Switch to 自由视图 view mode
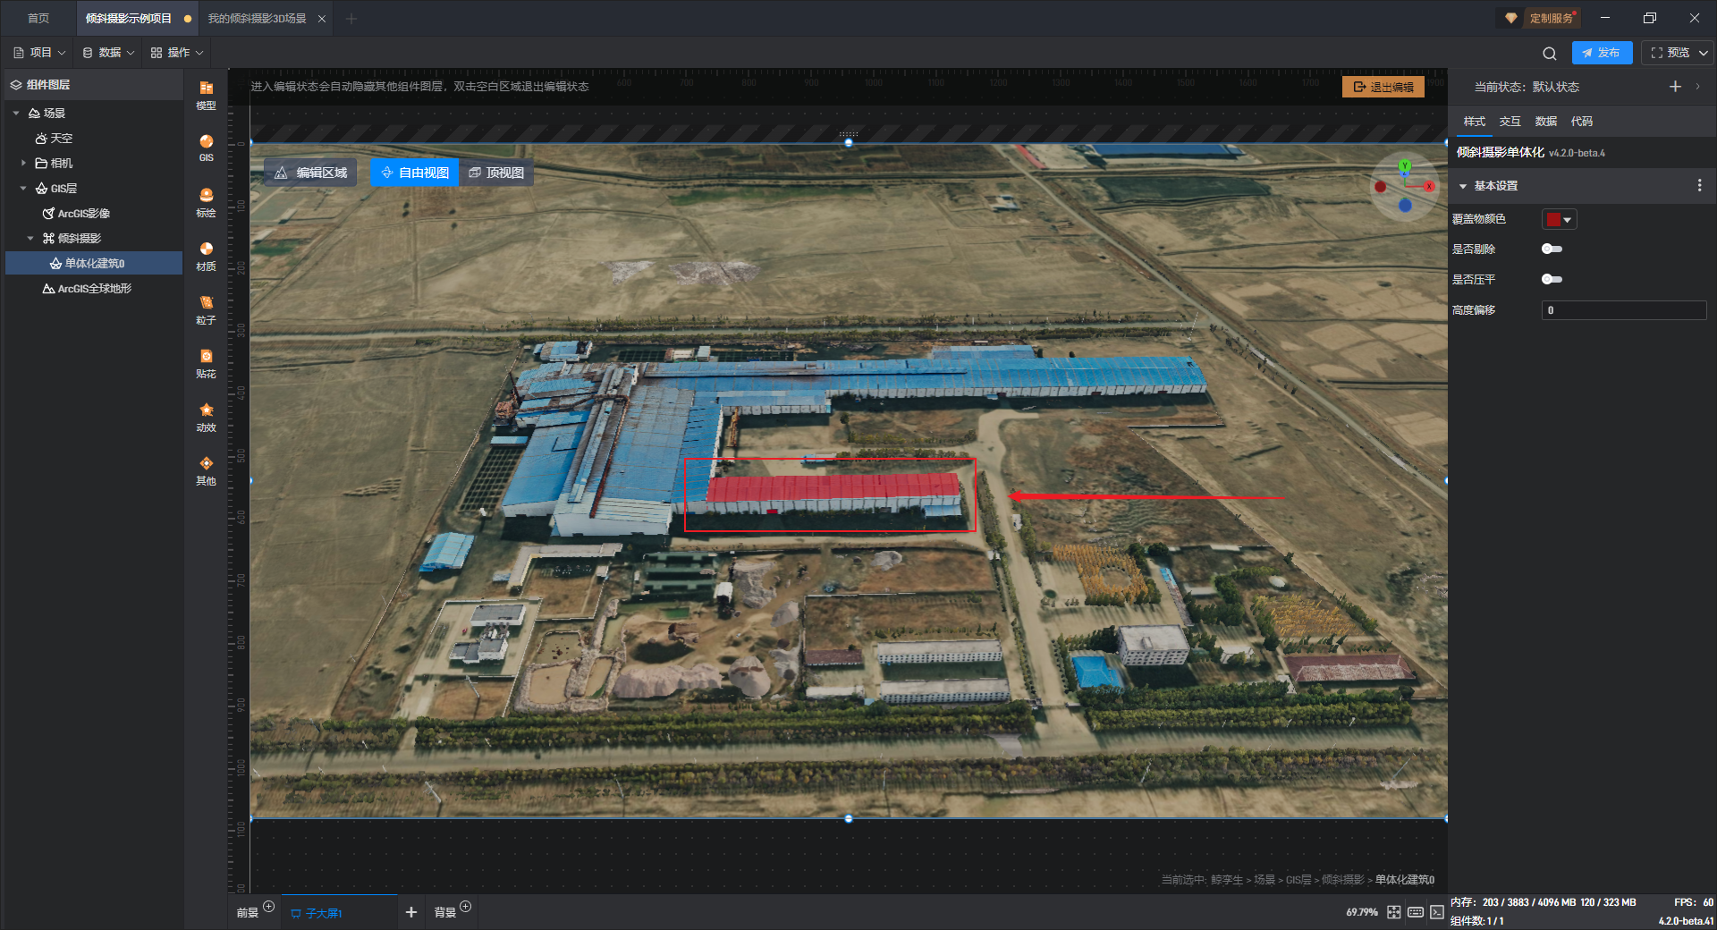Viewport: 1717px width, 930px height. (x=414, y=173)
